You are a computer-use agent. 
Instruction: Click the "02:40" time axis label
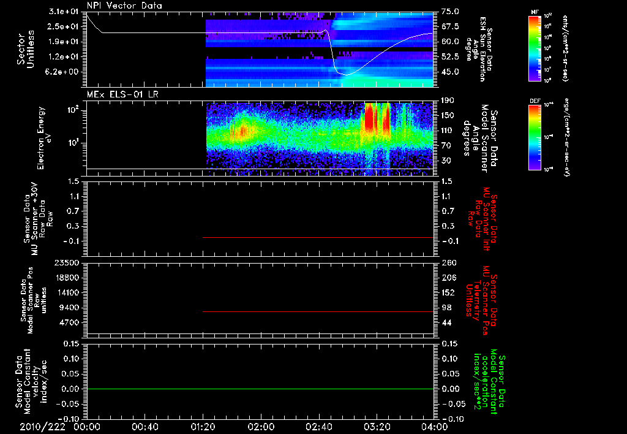319,427
